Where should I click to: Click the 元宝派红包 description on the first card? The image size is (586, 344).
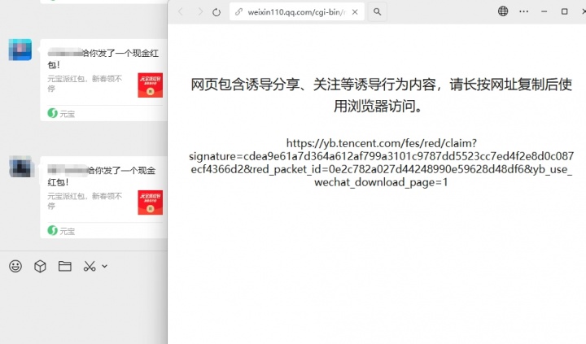click(x=85, y=84)
